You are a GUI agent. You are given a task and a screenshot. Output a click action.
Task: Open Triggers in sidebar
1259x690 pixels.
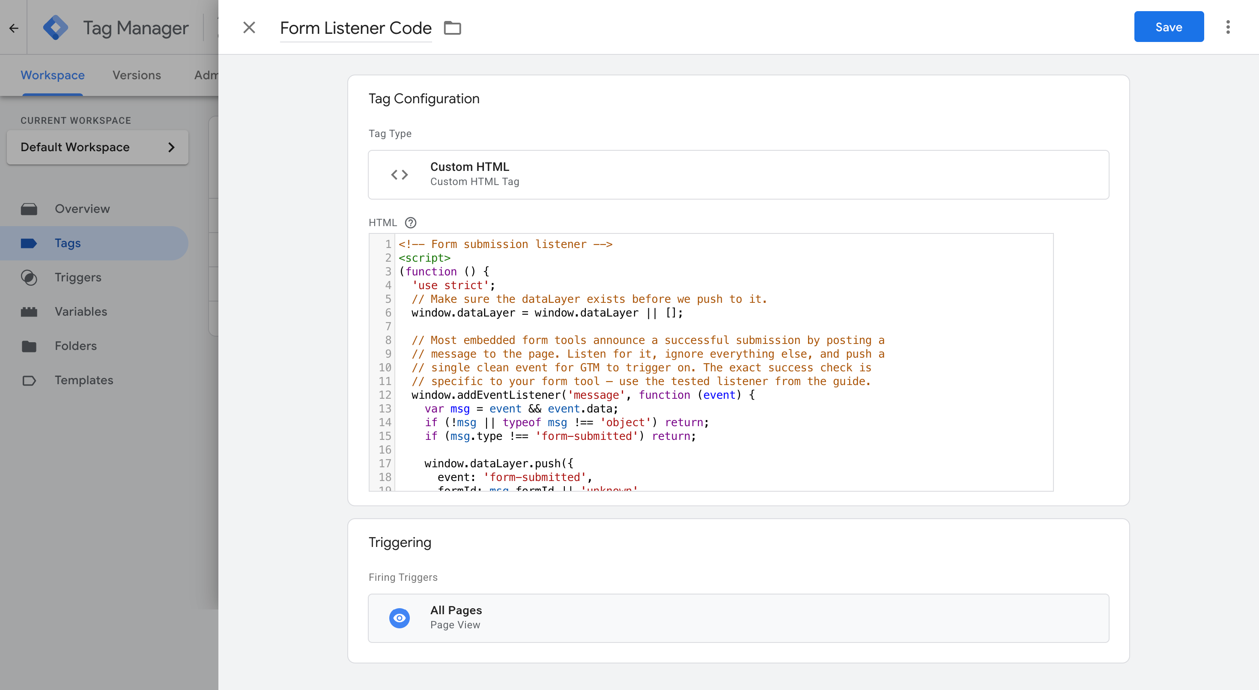[78, 277]
